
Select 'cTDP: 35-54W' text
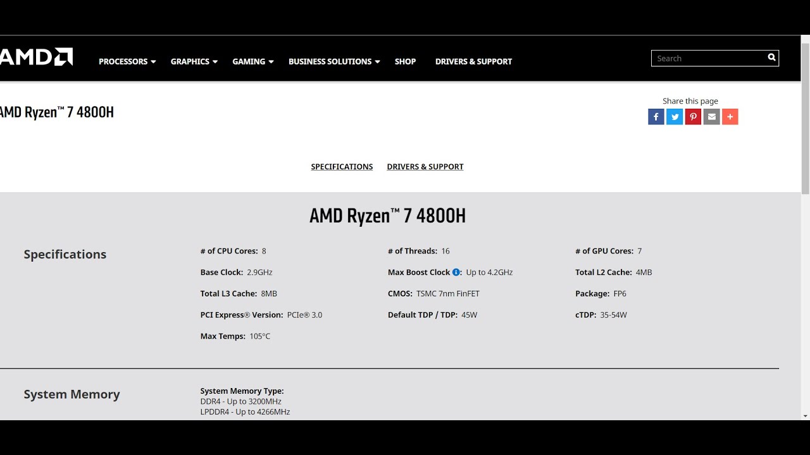(601, 315)
